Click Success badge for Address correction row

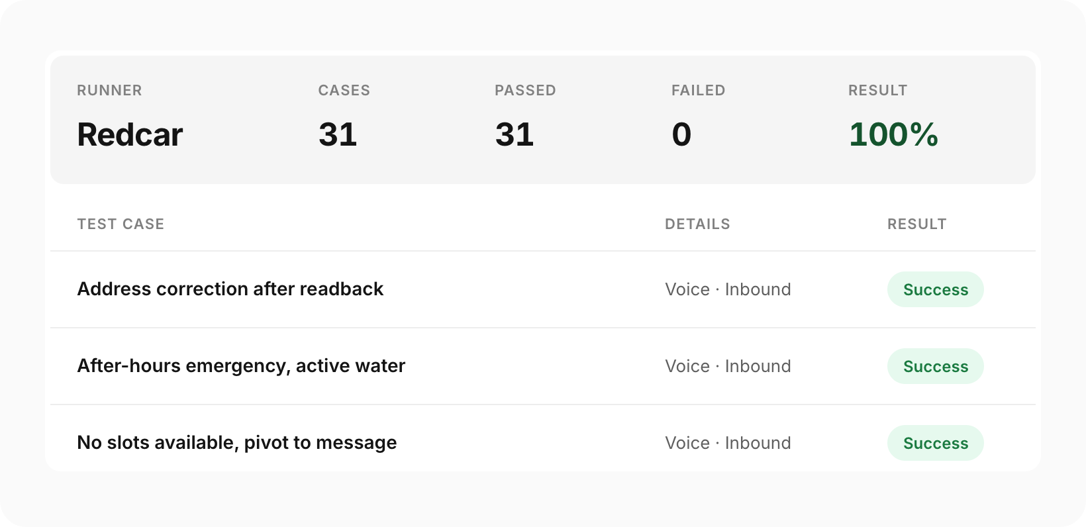click(x=935, y=289)
